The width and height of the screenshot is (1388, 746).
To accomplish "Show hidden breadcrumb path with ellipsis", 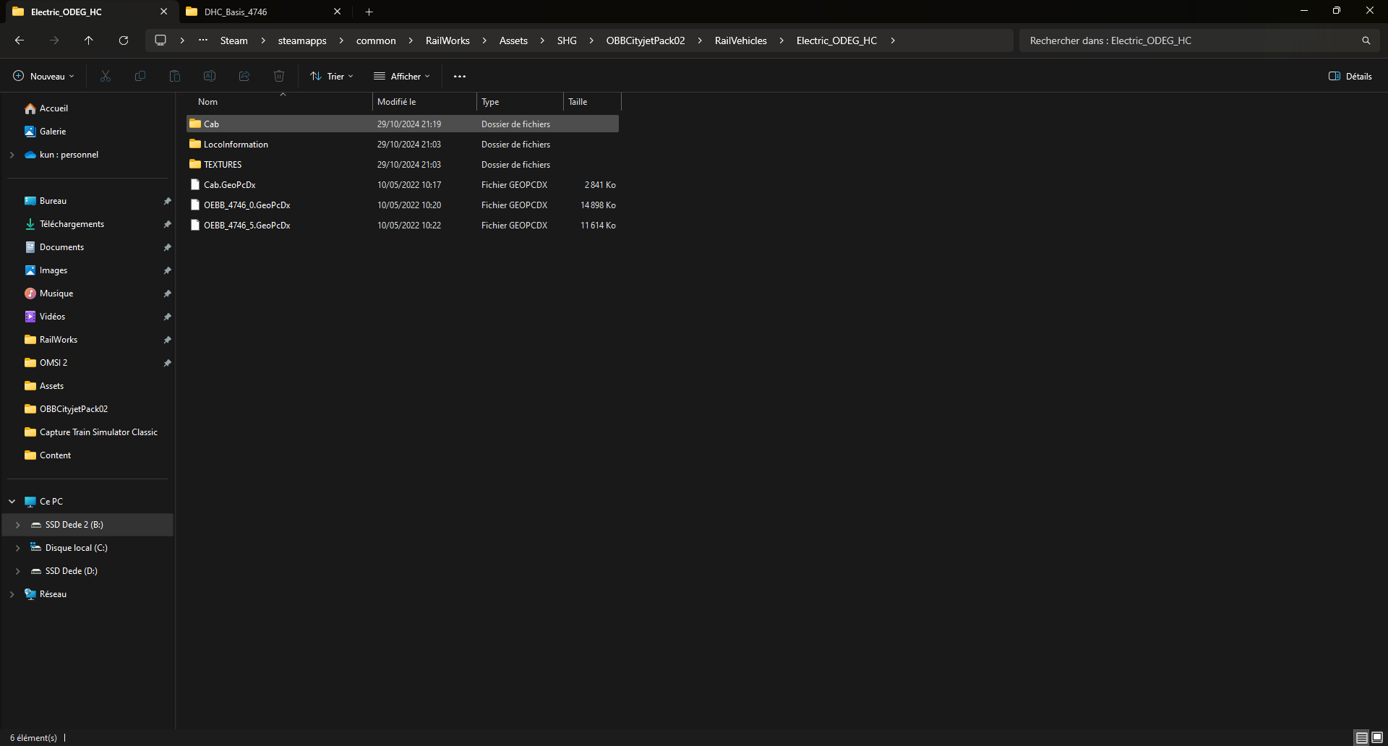I will click(x=203, y=40).
